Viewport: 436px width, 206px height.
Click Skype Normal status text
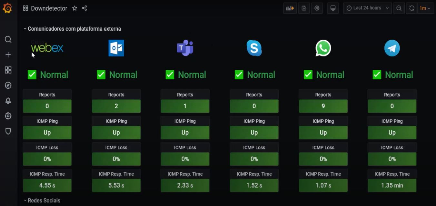click(261, 75)
